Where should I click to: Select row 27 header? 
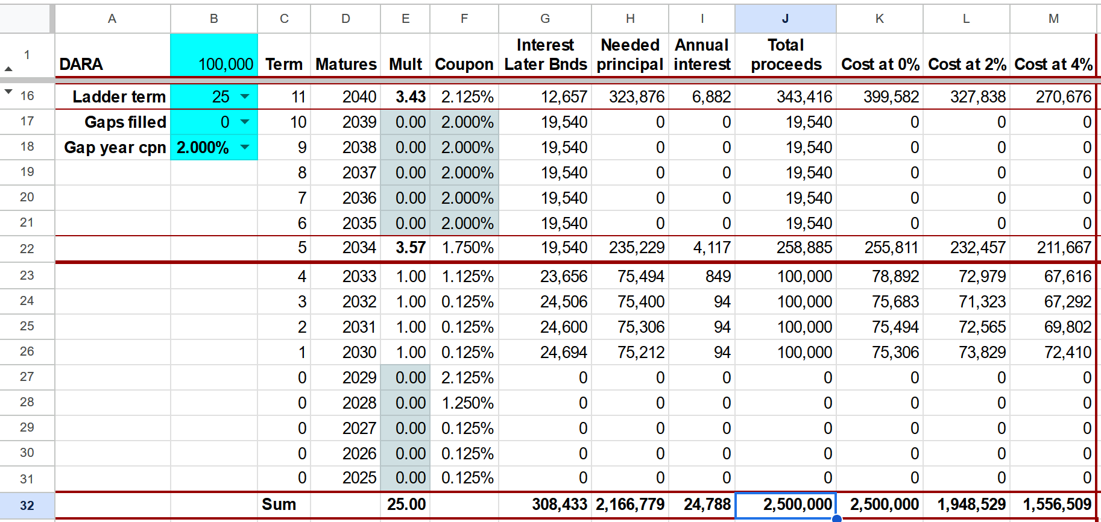click(x=27, y=377)
